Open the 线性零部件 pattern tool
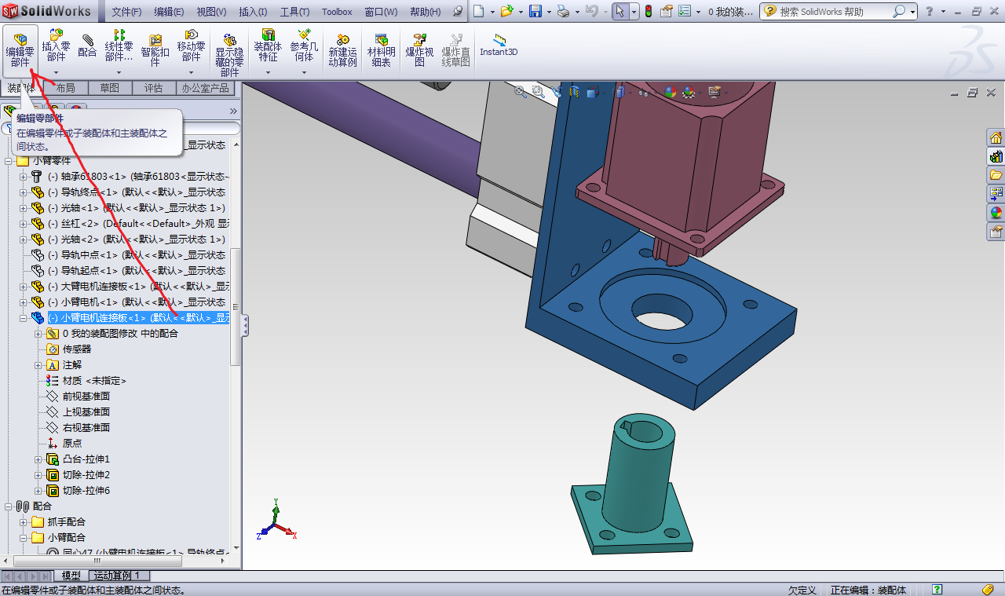Screen dimensions: 1005x596 click(119, 46)
